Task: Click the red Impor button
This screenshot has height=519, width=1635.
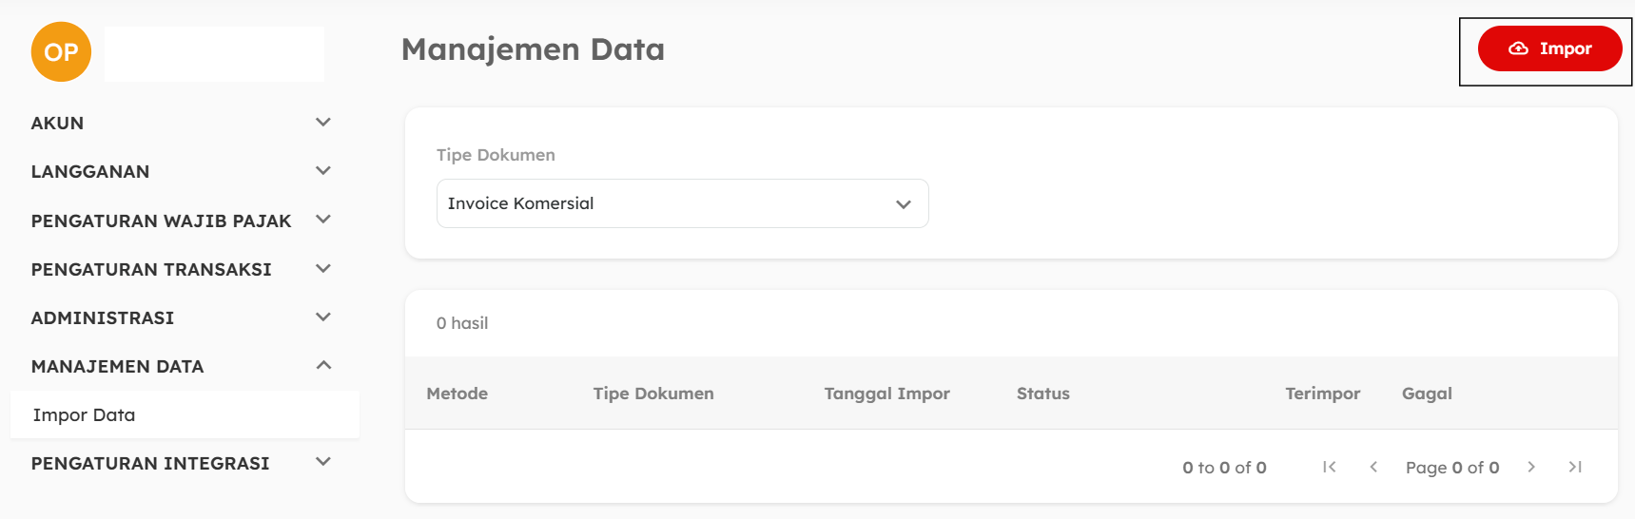Action: coord(1549,48)
